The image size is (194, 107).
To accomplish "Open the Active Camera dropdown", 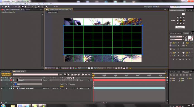I will click(100, 68).
